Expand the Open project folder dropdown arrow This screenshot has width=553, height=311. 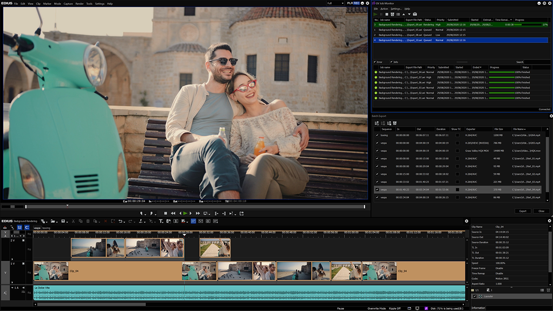pyautogui.click(x=57, y=221)
